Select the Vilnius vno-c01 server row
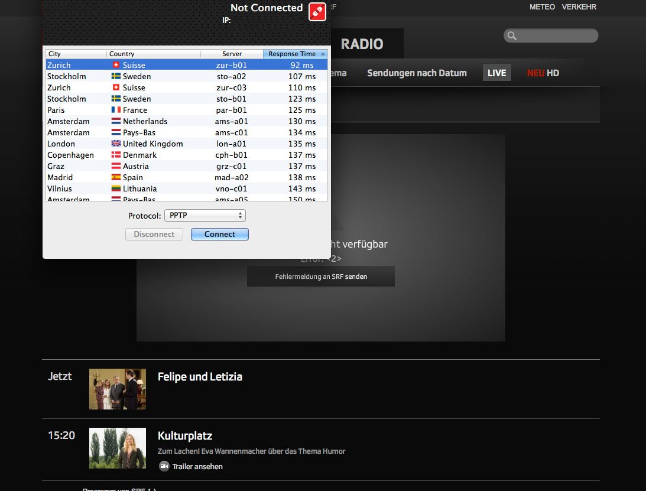 tap(187, 188)
